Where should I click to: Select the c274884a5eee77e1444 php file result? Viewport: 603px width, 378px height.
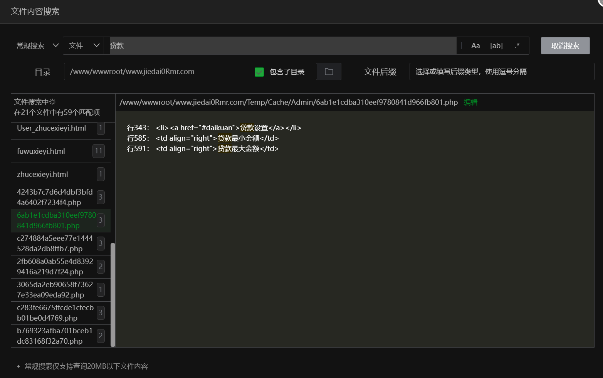tap(55, 244)
